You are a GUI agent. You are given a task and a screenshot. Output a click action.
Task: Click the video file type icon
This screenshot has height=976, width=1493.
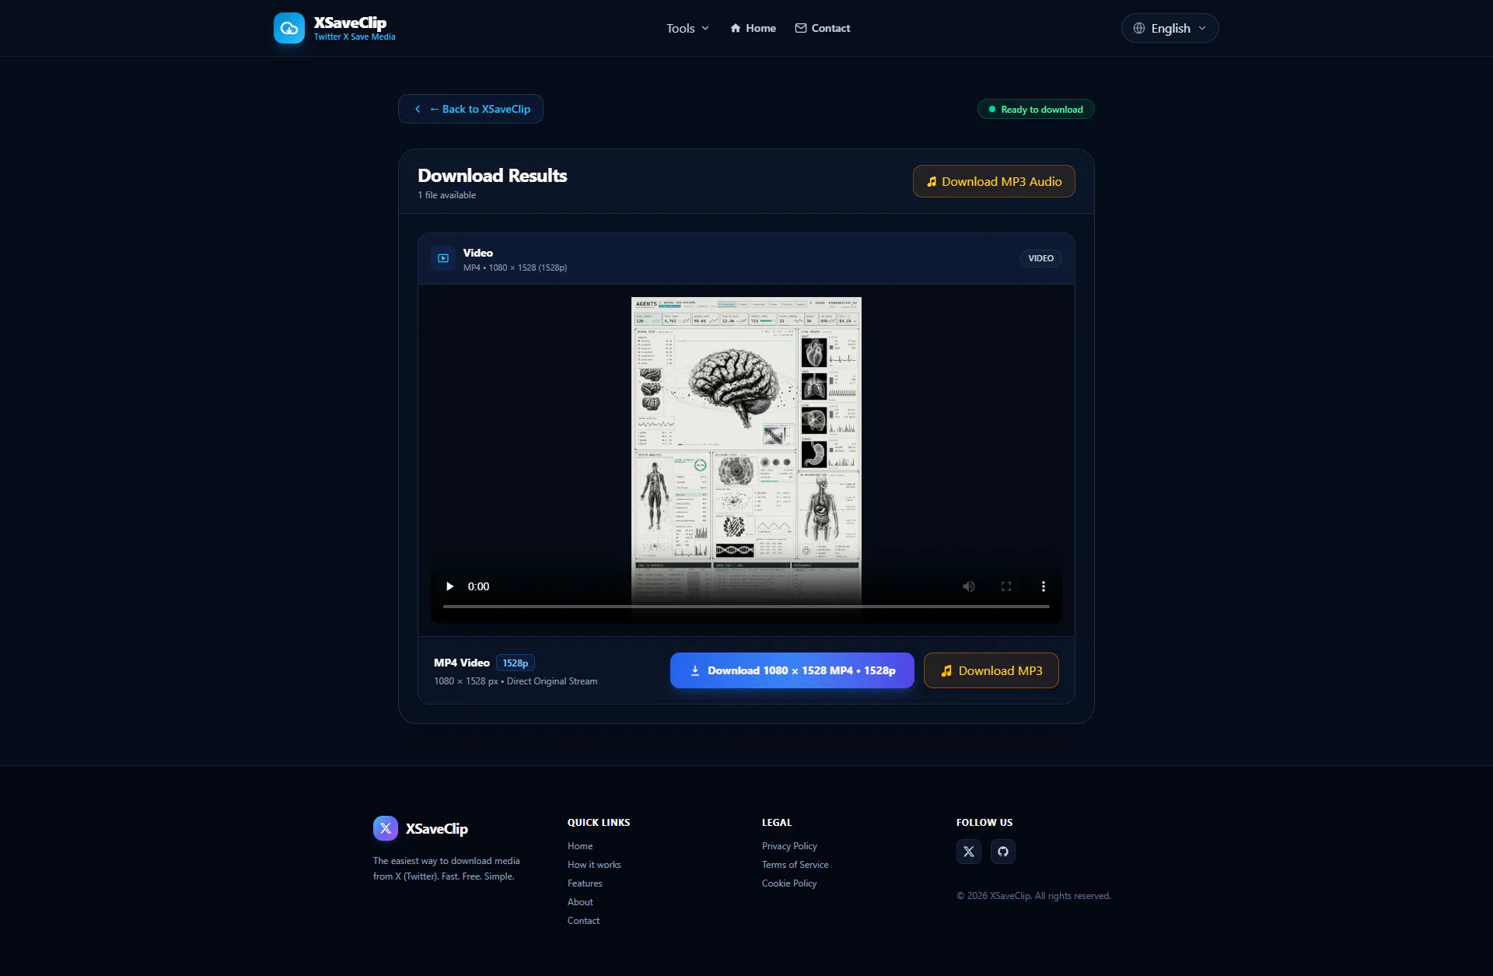click(x=443, y=258)
